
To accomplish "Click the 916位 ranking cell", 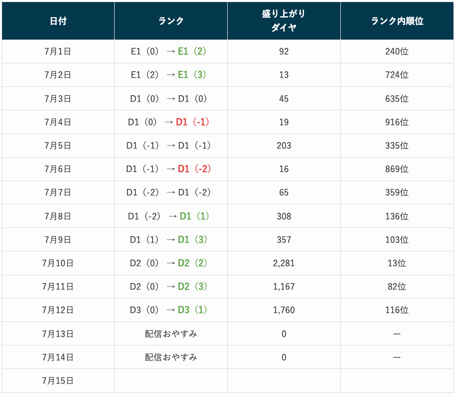I will (397, 122).
